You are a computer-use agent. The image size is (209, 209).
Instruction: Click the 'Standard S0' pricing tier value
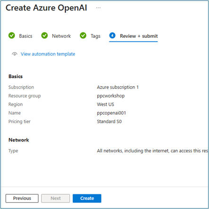(109, 122)
